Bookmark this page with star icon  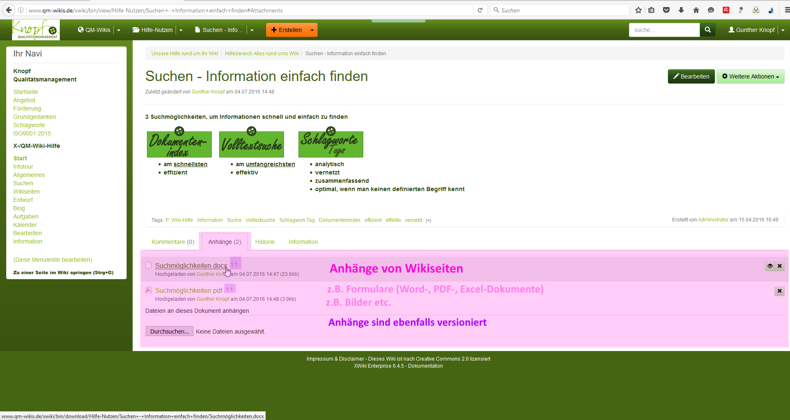(x=638, y=10)
